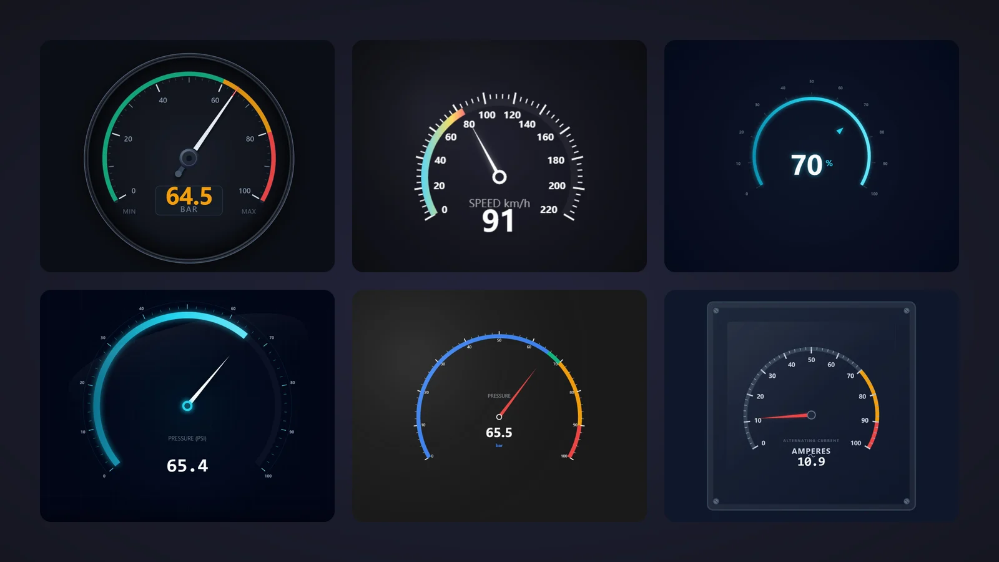Click the bottom-right screw of the ammeter panel
Viewport: 999px width, 562px height.
pyautogui.click(x=907, y=501)
